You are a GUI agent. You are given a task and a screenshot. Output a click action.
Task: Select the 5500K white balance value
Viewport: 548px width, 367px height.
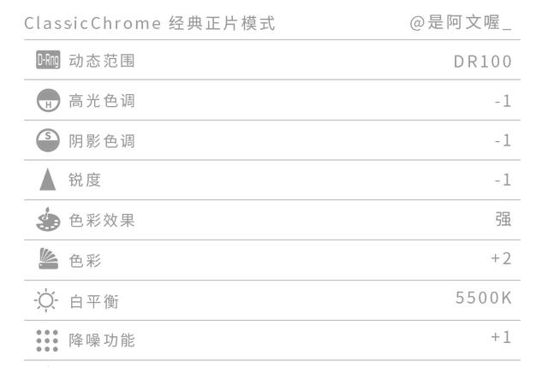(x=483, y=299)
